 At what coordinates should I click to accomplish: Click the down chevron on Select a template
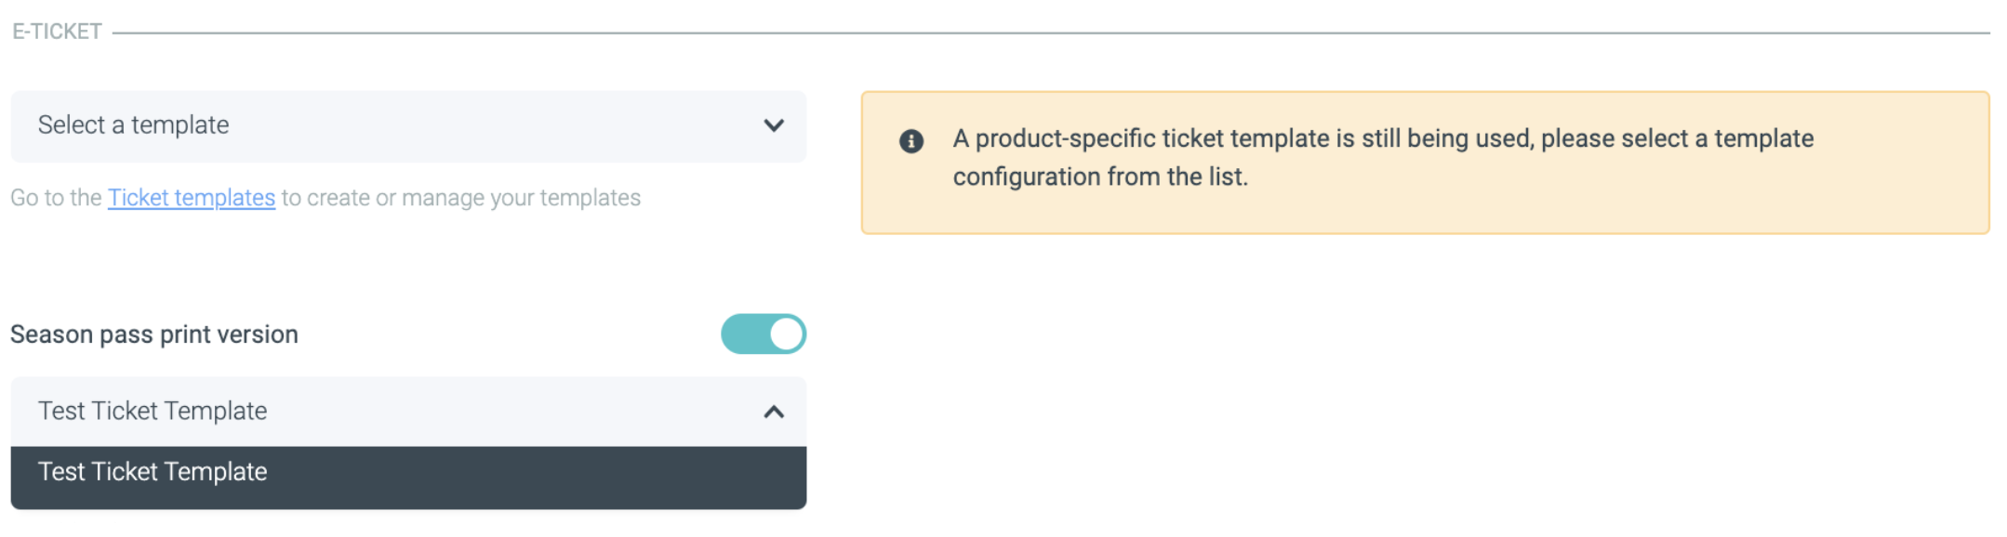pyautogui.click(x=774, y=125)
